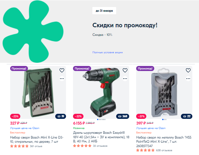Open more options on Bosch Easydrill card

click(125, 79)
